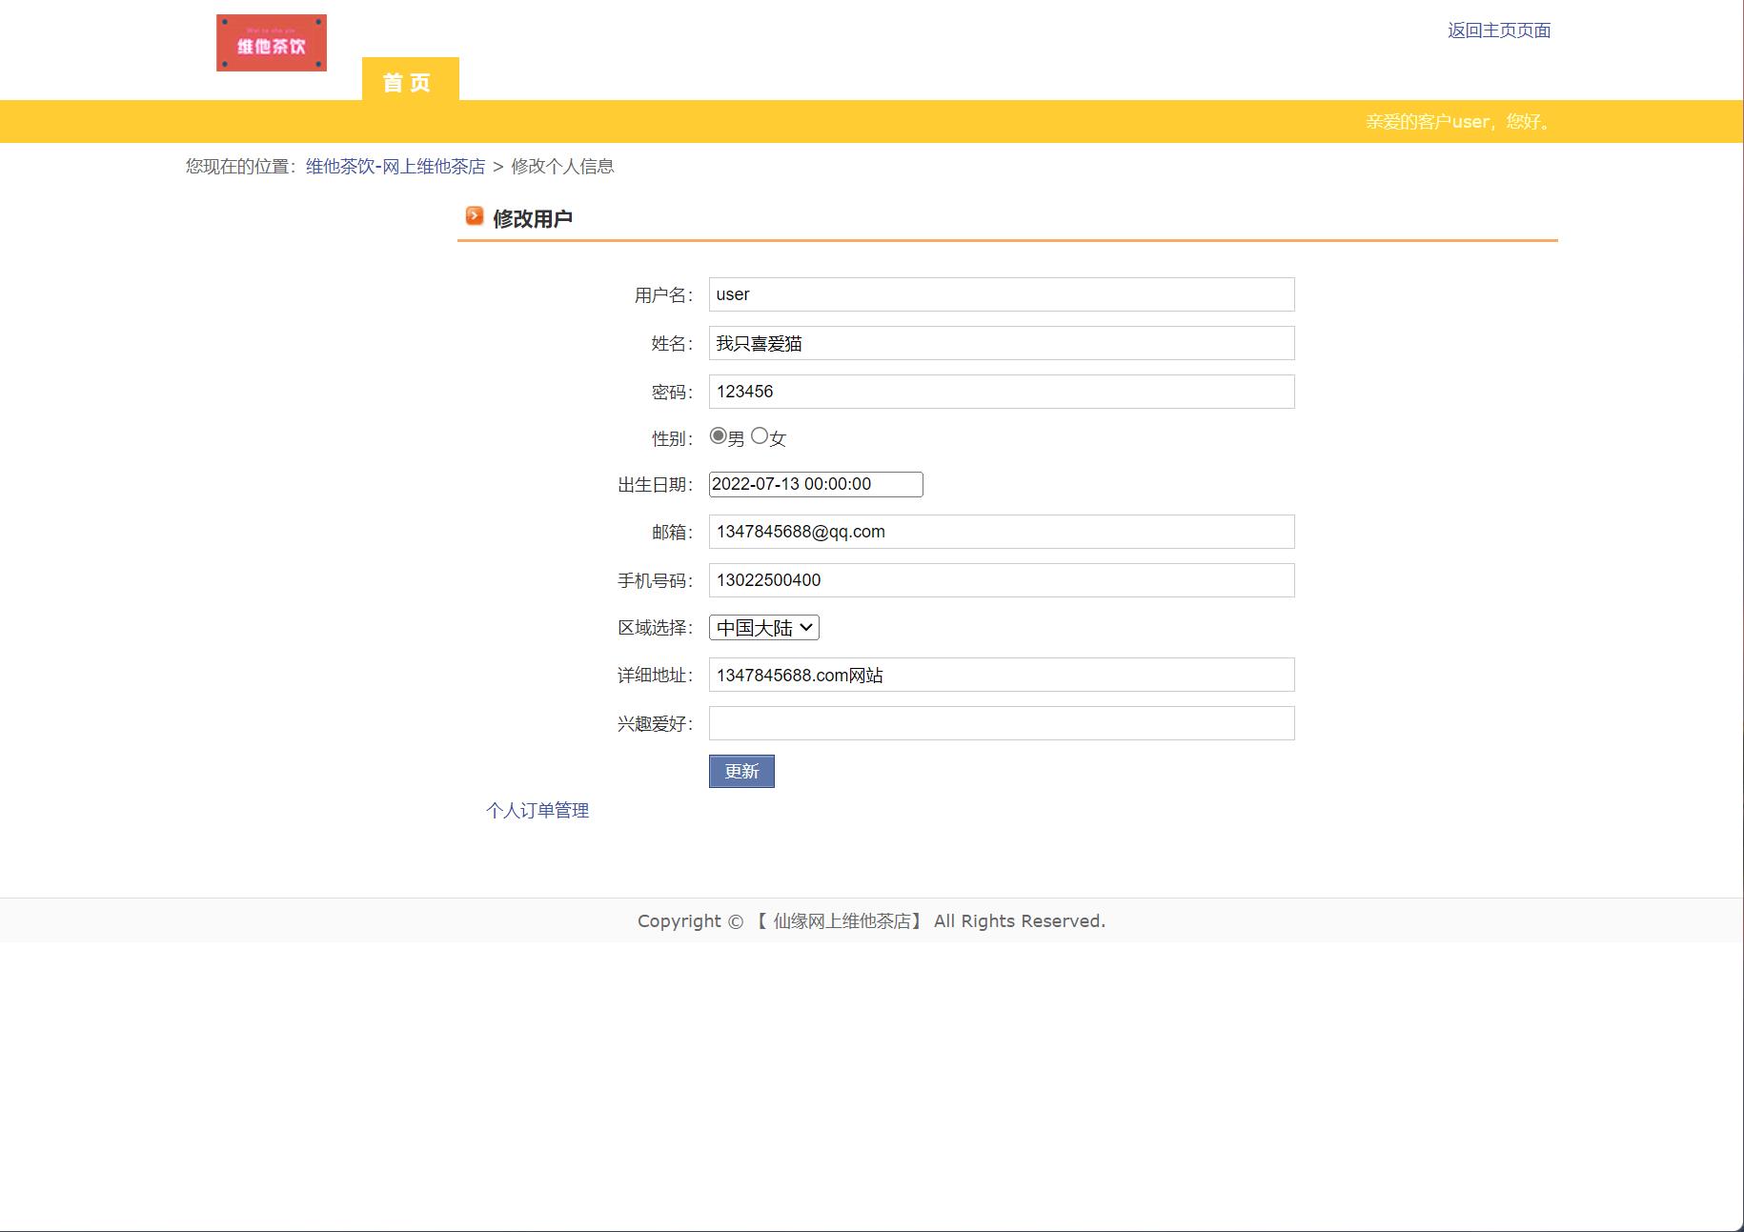Click the 维他茶饮 logo image
This screenshot has height=1232, width=1744.
pyautogui.click(x=271, y=42)
